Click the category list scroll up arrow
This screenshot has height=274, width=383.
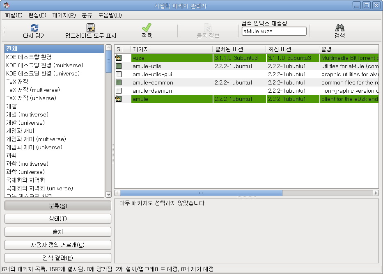[109, 47]
